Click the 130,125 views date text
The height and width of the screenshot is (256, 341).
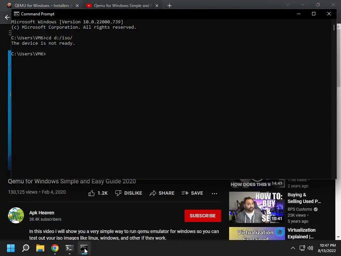[37, 192]
